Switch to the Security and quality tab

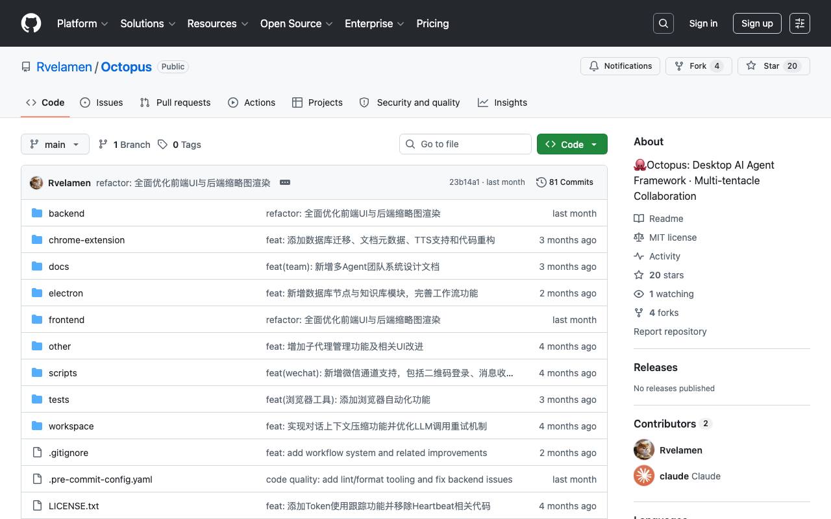(410, 103)
